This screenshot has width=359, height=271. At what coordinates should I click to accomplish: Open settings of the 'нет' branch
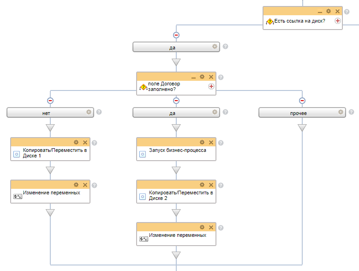click(89, 112)
